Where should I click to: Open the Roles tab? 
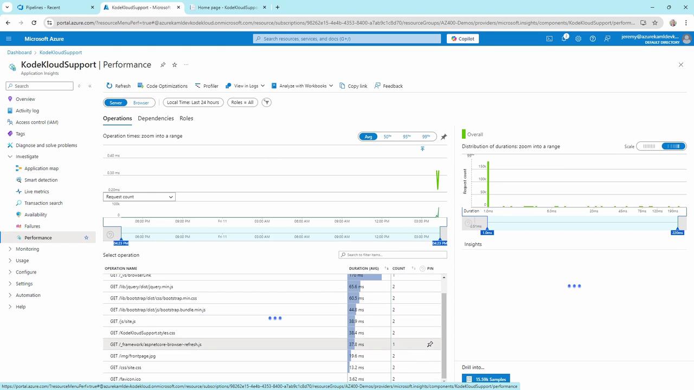click(x=186, y=119)
